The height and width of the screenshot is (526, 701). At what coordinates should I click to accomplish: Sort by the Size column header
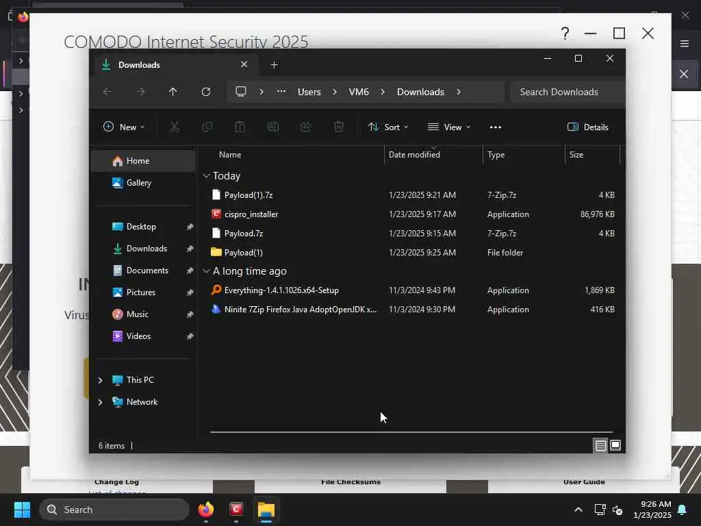(x=576, y=154)
